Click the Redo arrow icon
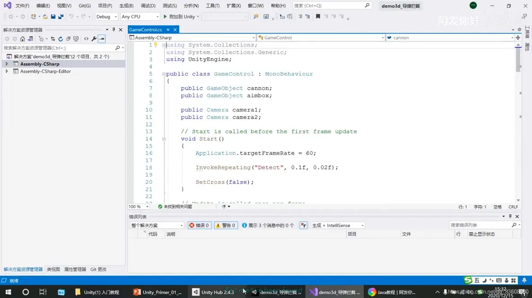This screenshot has width=532, height=298. (x=83, y=17)
